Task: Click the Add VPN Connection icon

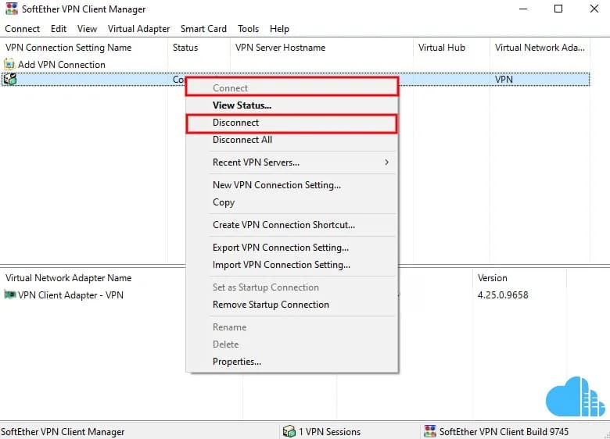Action: 9,64
